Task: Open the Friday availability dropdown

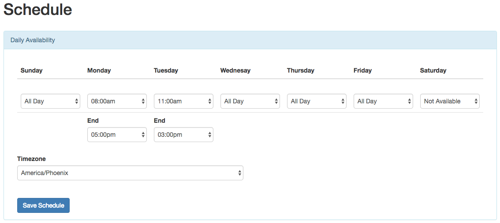Action: (x=383, y=101)
